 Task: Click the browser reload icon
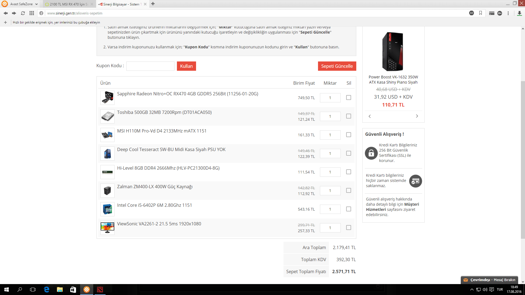(23, 13)
